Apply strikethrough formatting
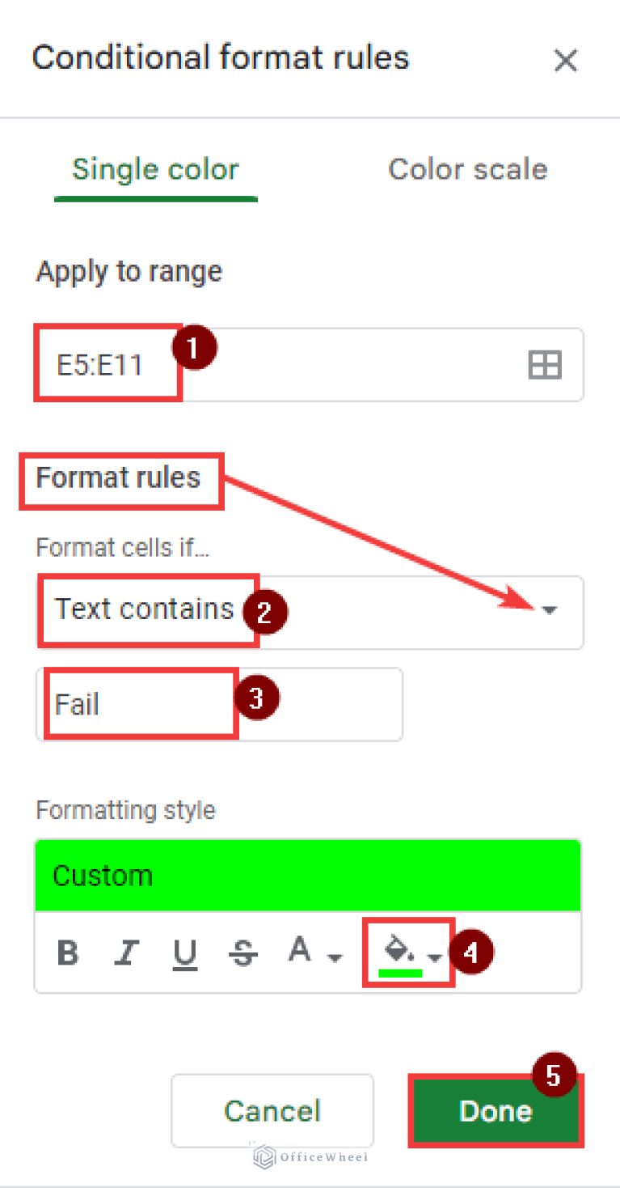This screenshot has width=620, height=1188. coord(243,953)
